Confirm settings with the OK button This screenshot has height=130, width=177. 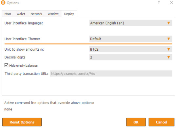(x=136, y=122)
